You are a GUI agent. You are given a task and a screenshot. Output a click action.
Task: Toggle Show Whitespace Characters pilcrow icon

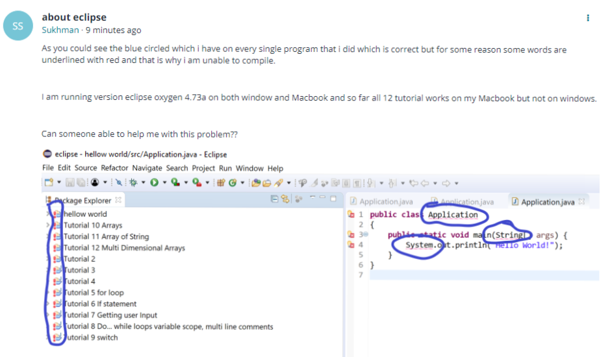pyautogui.click(x=357, y=183)
